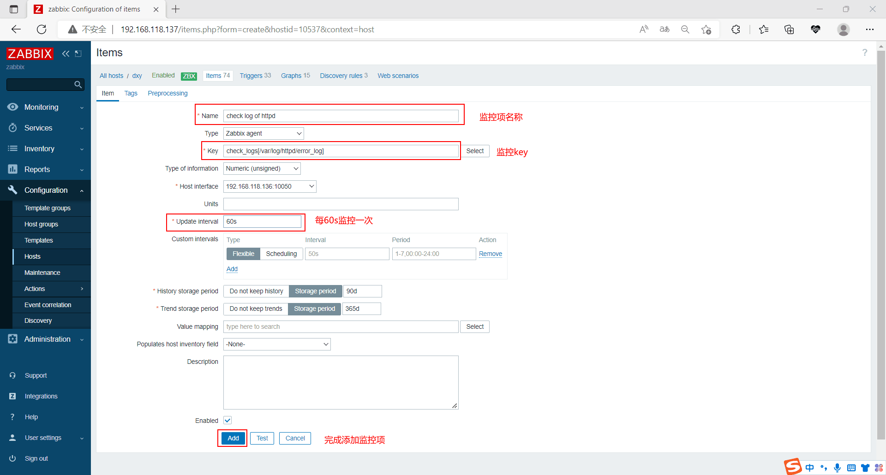The height and width of the screenshot is (475, 886).
Task: Toggle the Enabled checkbox
Action: 227,420
